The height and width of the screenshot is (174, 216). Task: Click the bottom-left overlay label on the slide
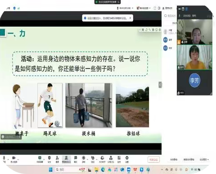11,137
